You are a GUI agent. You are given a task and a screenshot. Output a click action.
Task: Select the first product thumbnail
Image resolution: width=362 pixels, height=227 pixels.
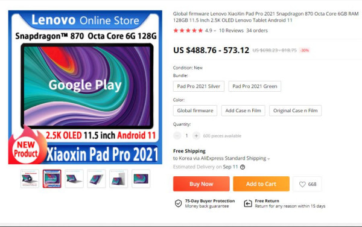(x=30, y=179)
